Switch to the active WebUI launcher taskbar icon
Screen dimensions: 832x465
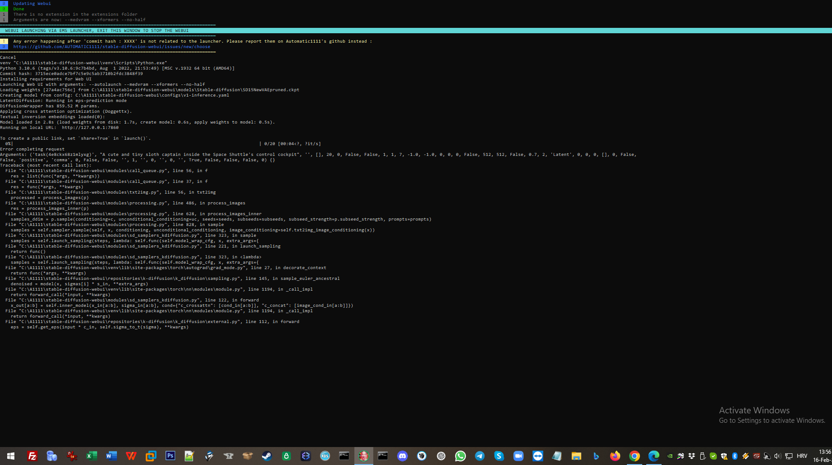click(363, 456)
